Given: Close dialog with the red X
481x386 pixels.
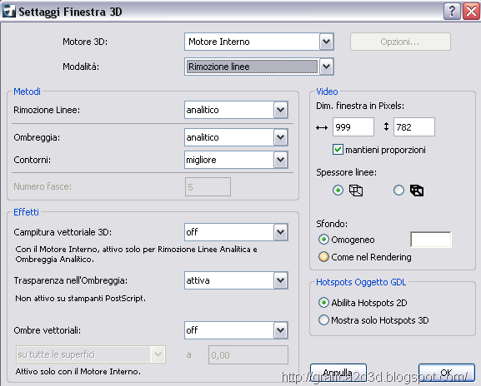Looking at the screenshot, I should (471, 12).
